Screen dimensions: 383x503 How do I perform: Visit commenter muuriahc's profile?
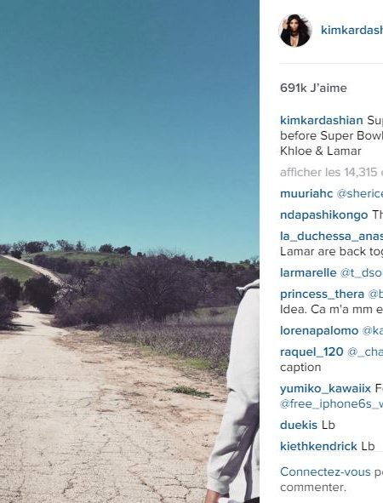pos(306,193)
